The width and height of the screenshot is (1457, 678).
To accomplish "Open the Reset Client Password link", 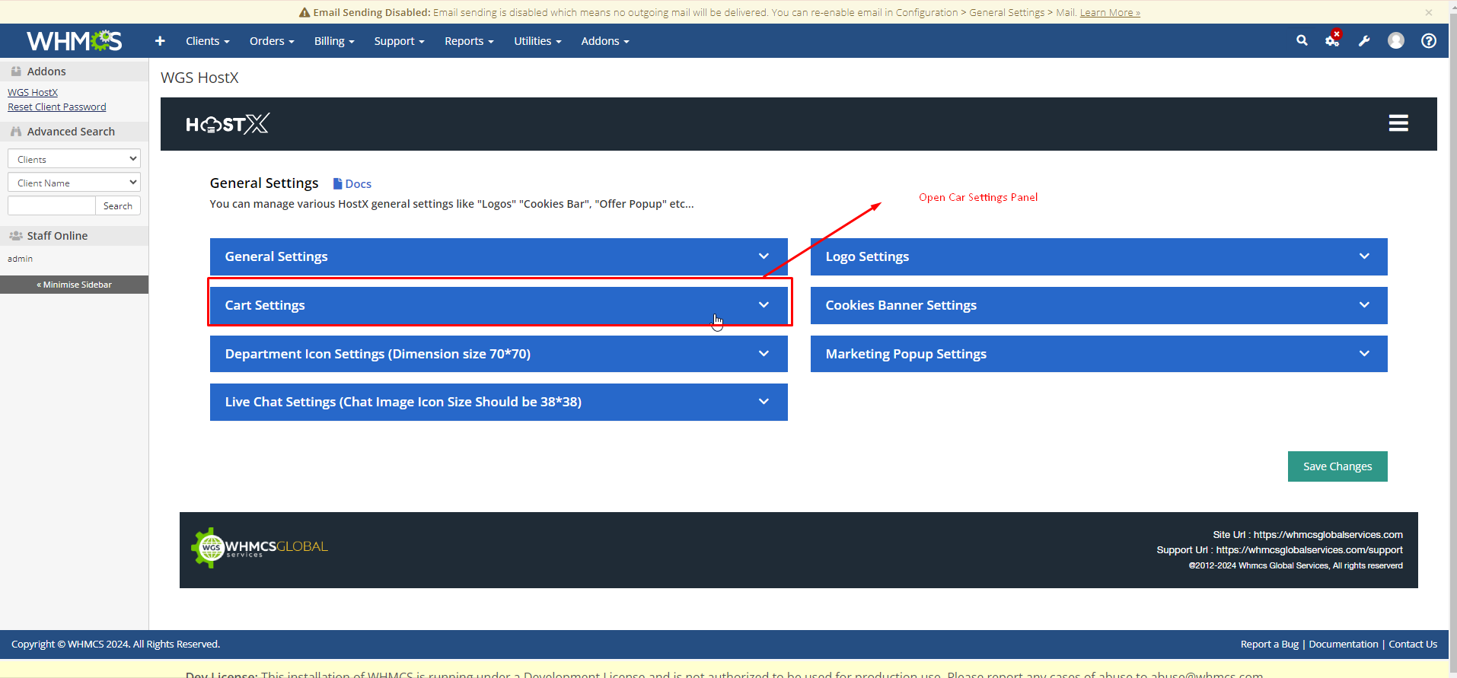I will tap(57, 107).
